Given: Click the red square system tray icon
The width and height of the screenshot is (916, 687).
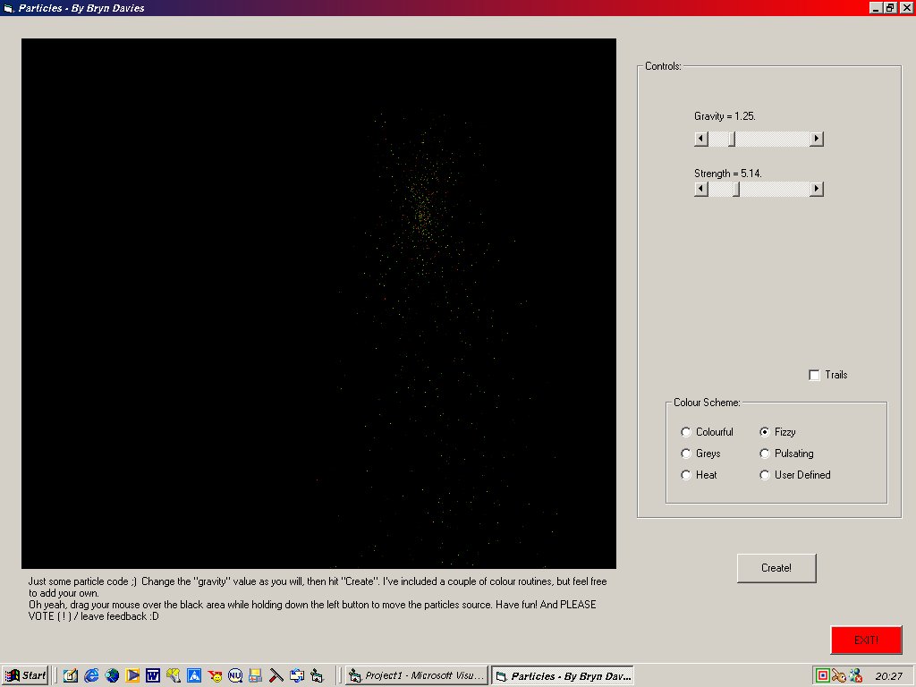Looking at the screenshot, I should click(x=822, y=675).
